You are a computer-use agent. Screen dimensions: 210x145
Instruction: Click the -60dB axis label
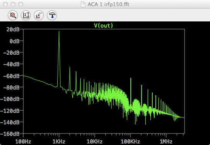click(x=11, y=76)
